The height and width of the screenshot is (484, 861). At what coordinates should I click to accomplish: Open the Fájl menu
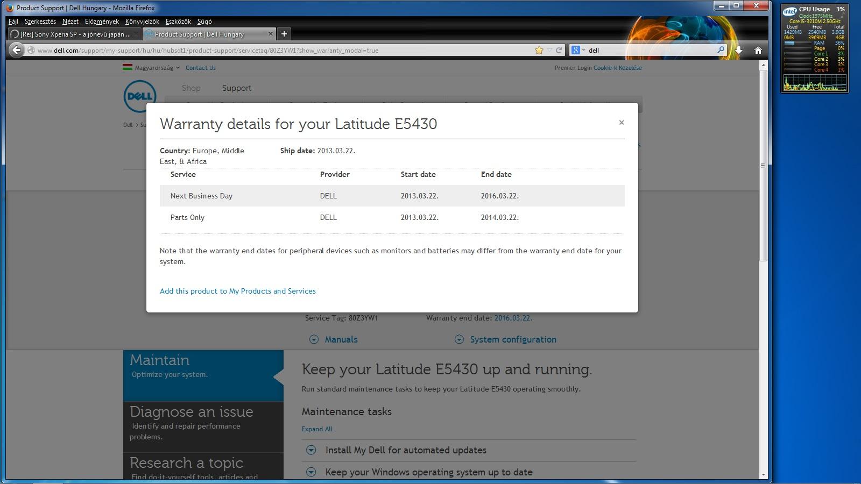[13, 22]
